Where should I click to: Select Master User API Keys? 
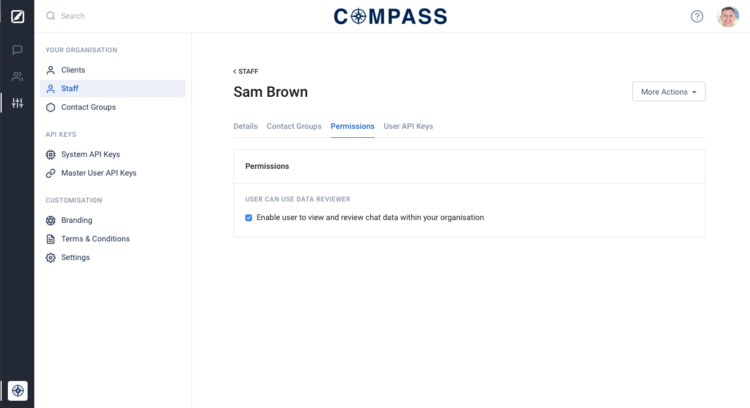coord(99,173)
